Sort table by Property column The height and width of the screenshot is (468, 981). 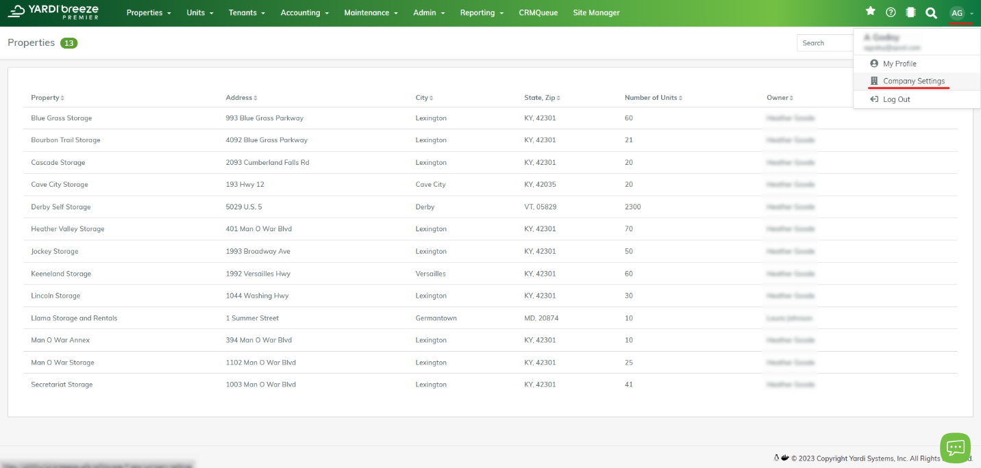pyautogui.click(x=47, y=98)
